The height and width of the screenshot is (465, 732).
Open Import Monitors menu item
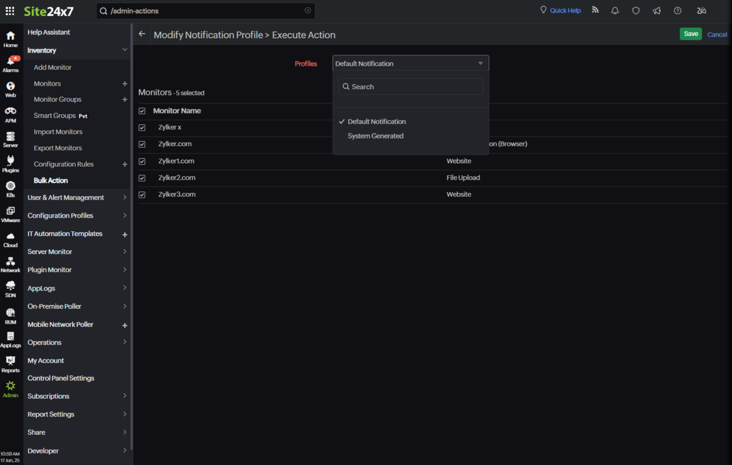coord(58,132)
